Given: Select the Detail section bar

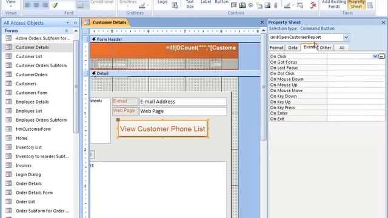Looking at the screenshot, I should [x=175, y=73].
